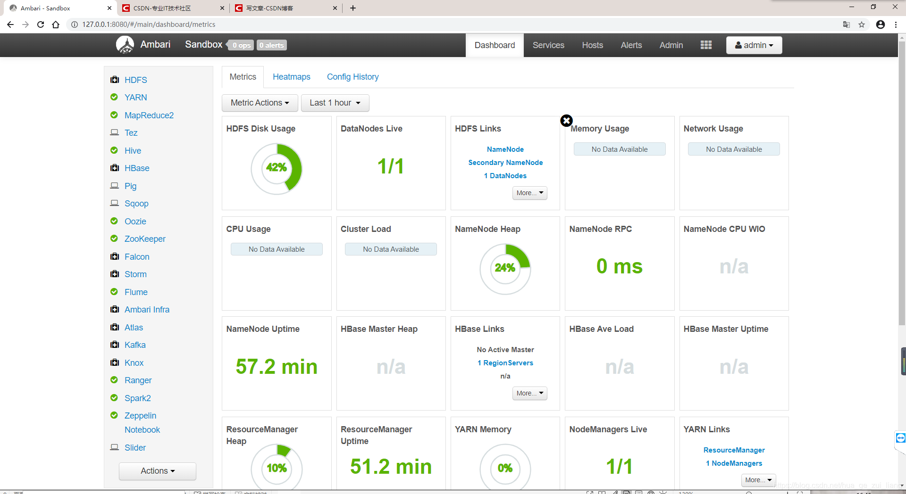Open the Services menu
The width and height of the screenshot is (906, 494).
point(548,45)
